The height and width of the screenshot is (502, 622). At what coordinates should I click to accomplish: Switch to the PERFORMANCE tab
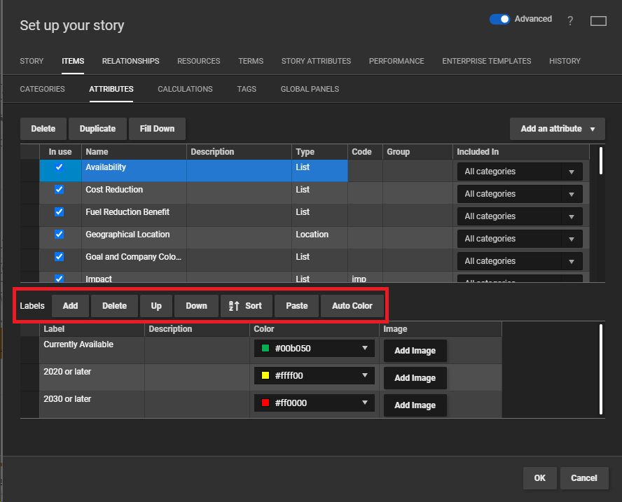click(x=396, y=61)
